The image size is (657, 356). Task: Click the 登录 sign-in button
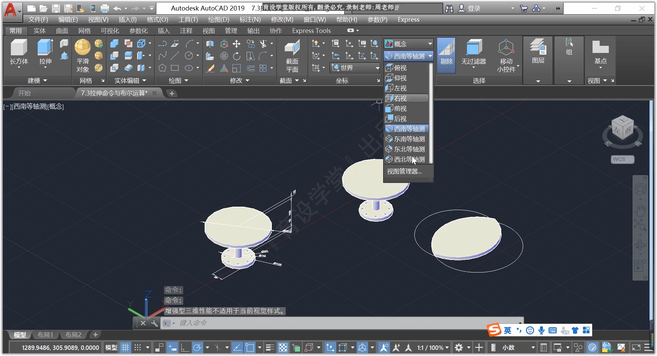(470, 8)
